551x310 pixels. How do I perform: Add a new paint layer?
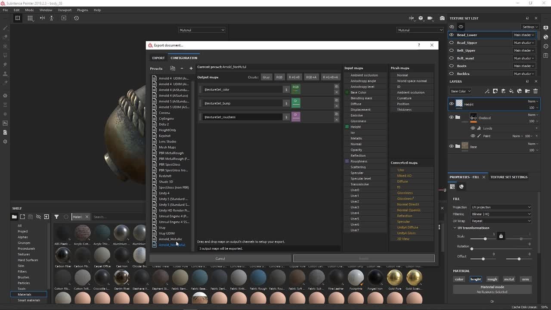[x=503, y=91]
